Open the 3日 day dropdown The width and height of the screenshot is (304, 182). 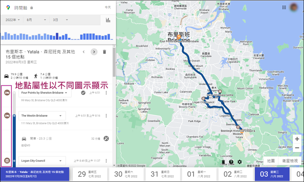60,20
